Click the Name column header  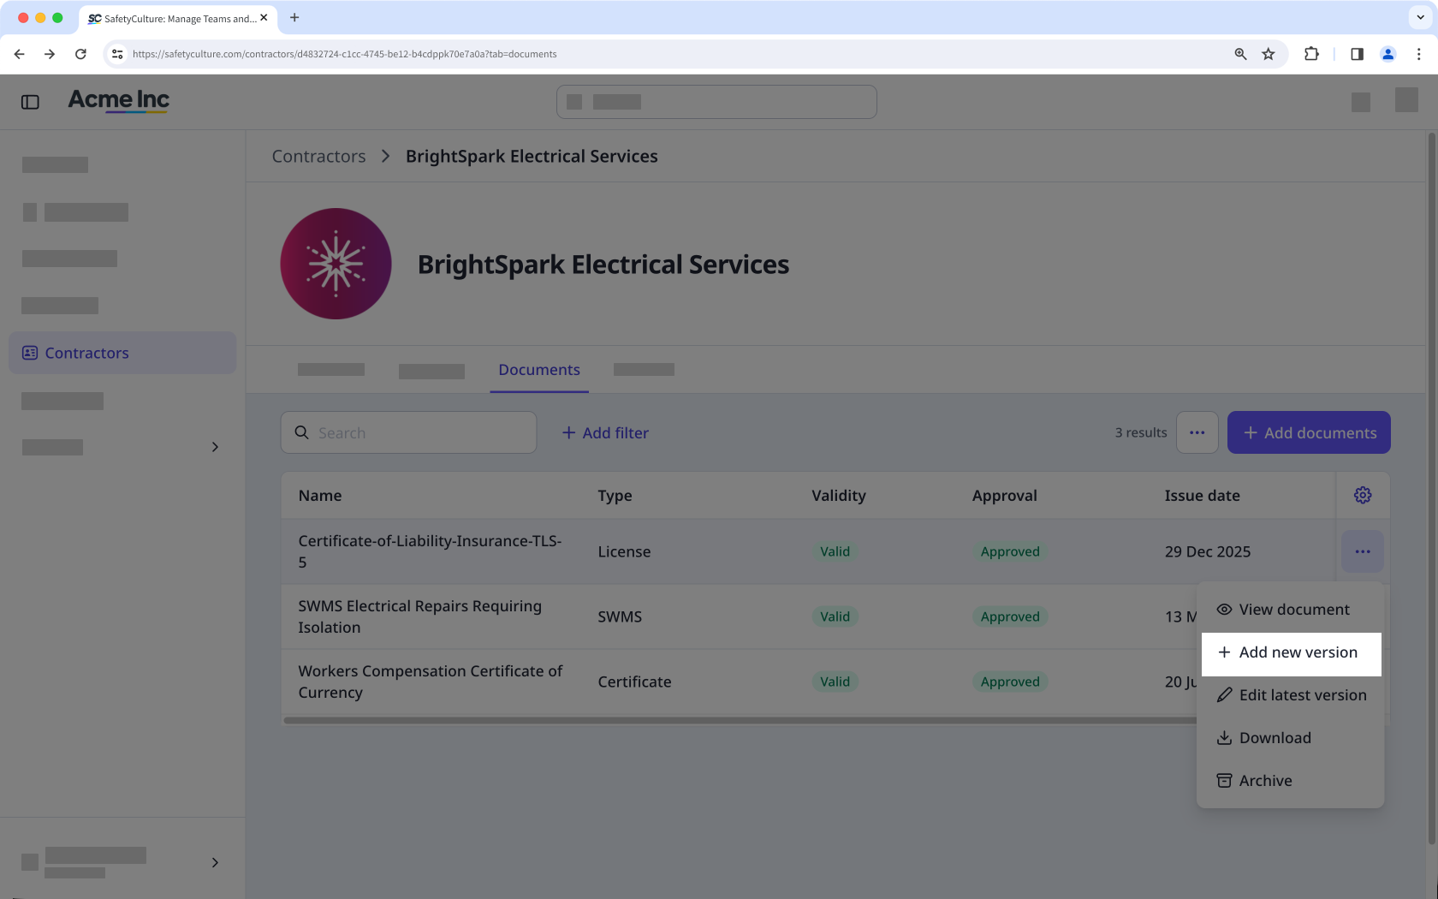[x=320, y=496]
